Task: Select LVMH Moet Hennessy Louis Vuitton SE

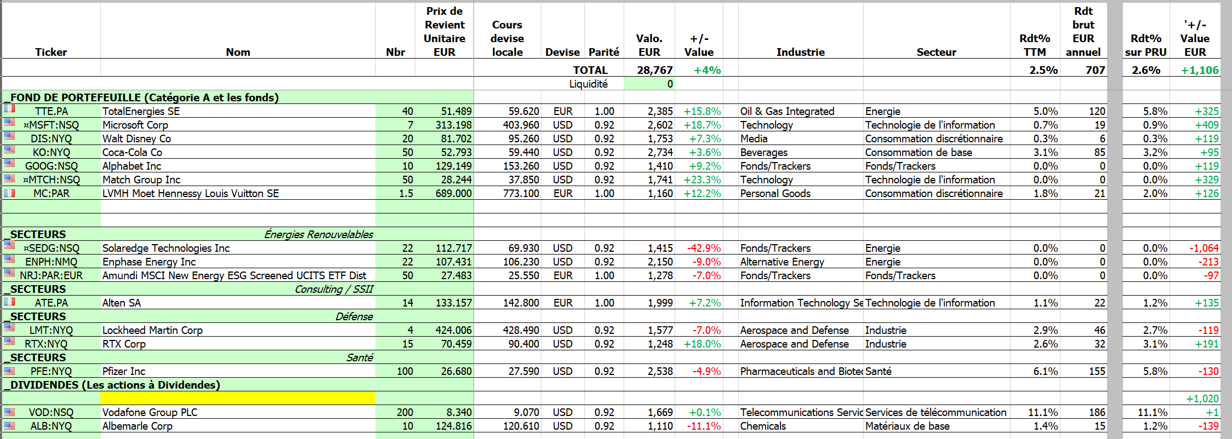Action: point(190,193)
